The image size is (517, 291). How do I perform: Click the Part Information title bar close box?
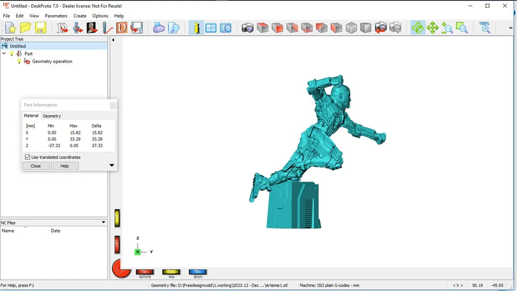point(113,105)
